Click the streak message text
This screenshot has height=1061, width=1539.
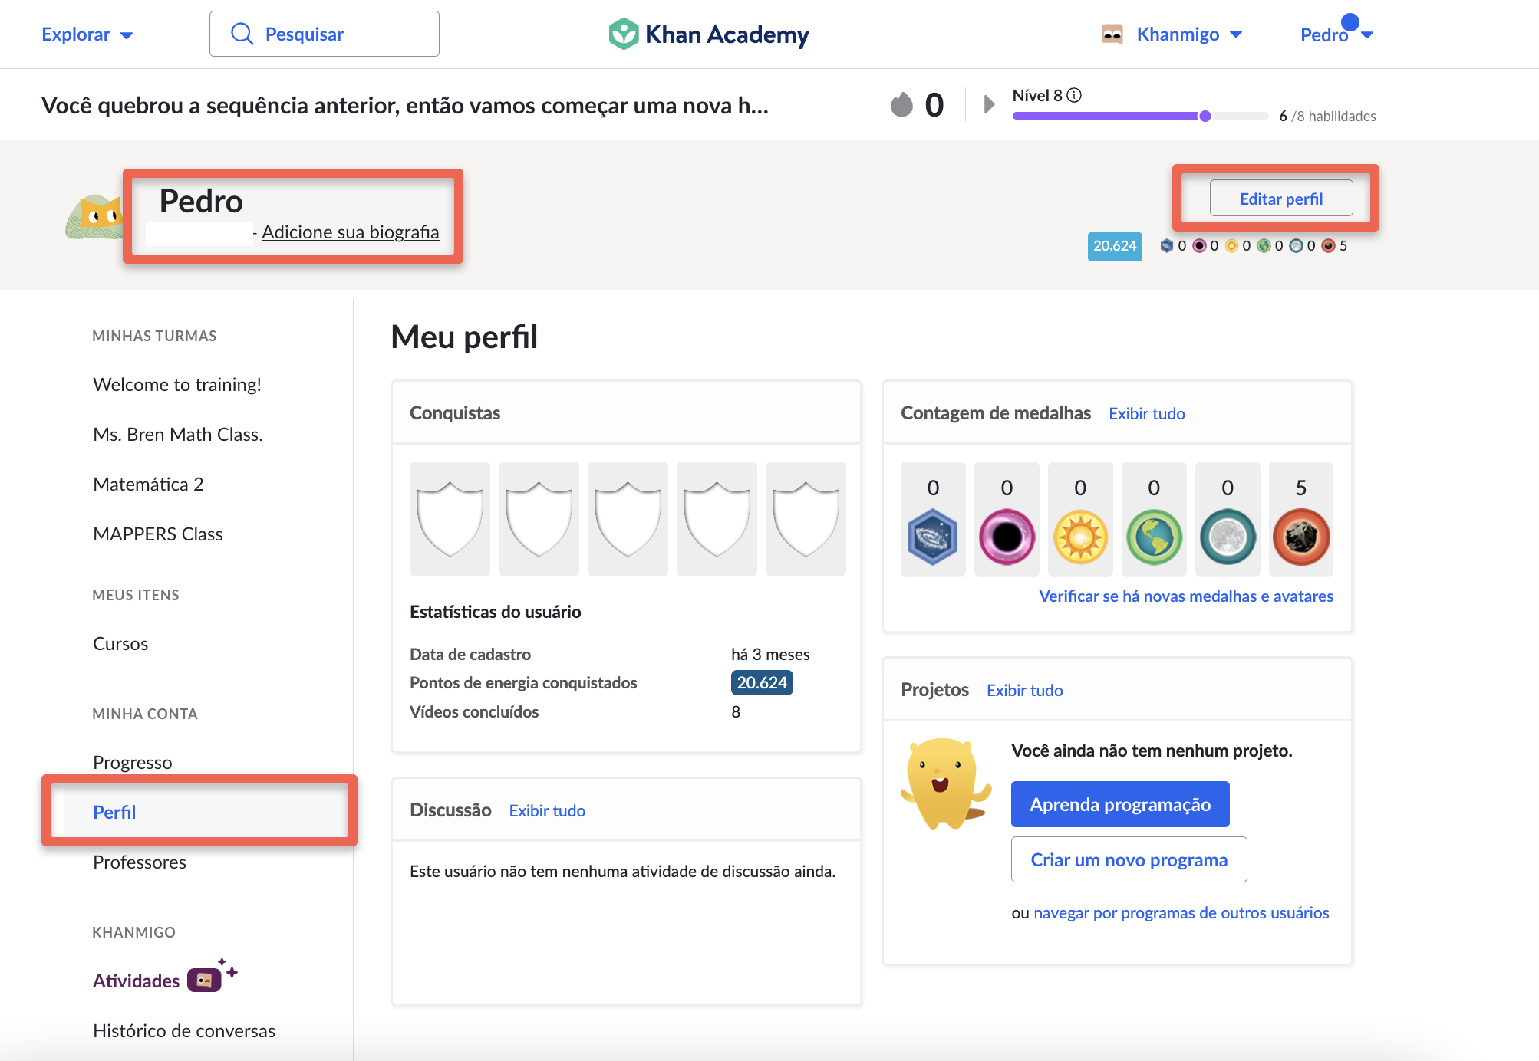coord(405,105)
